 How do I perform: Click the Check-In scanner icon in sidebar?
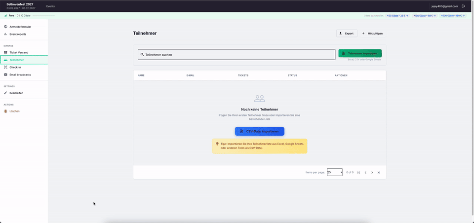click(5, 67)
